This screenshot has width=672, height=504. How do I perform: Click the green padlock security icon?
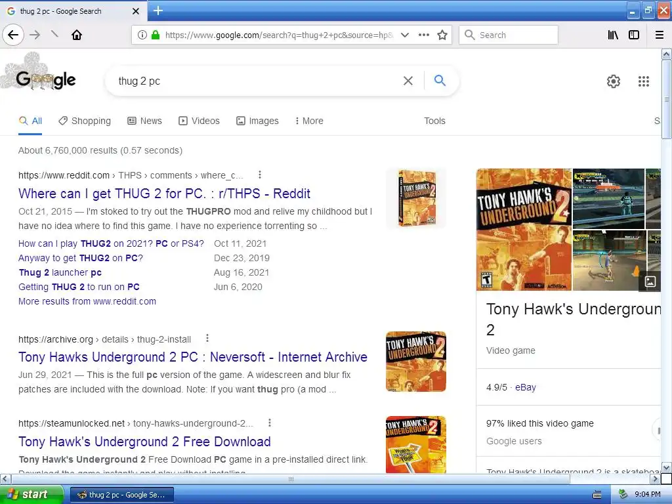(x=156, y=35)
